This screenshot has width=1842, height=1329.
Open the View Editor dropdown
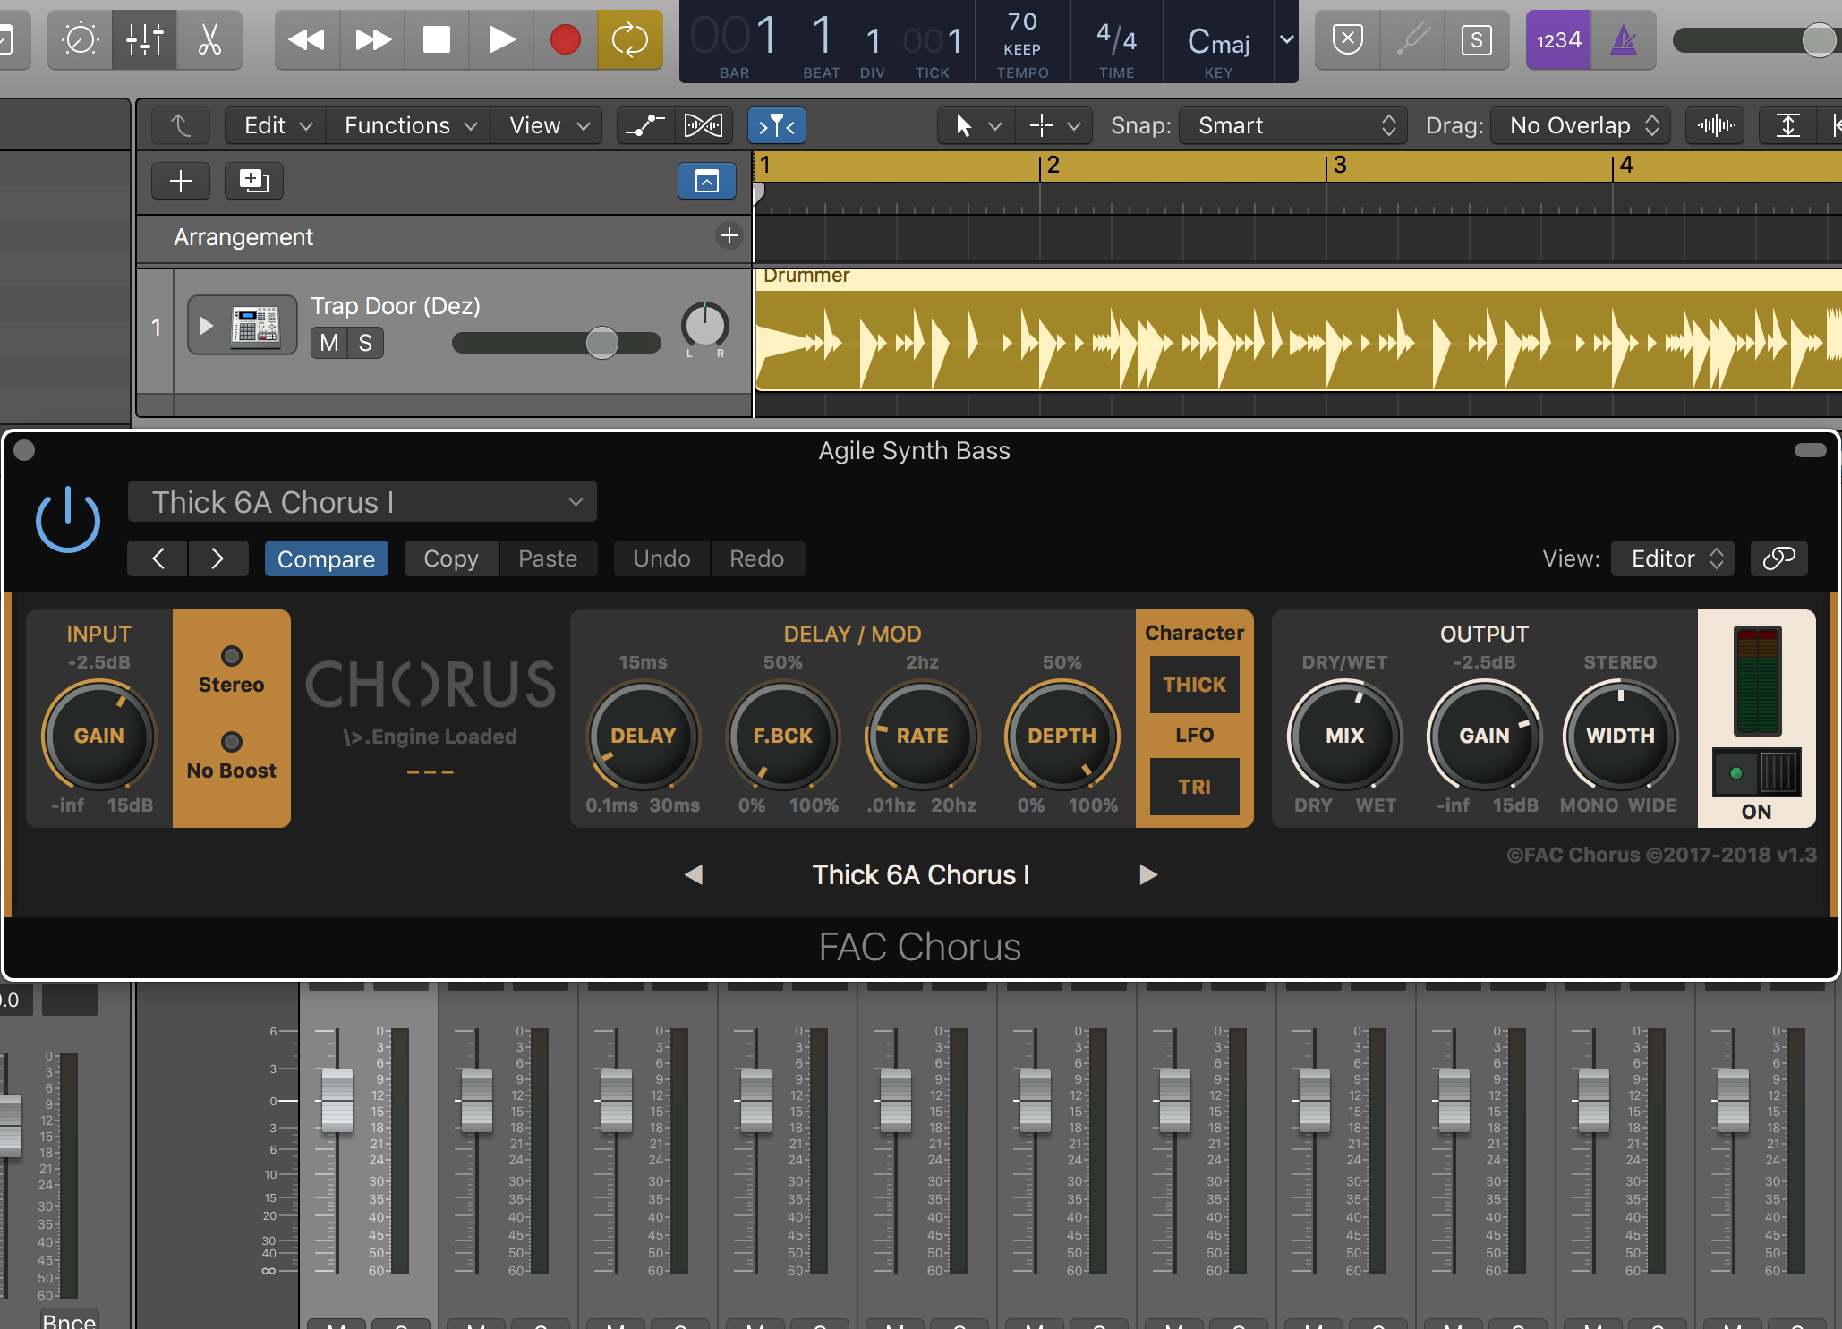click(1673, 558)
